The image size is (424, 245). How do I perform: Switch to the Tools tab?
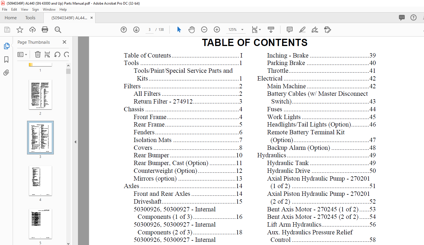[x=30, y=18]
